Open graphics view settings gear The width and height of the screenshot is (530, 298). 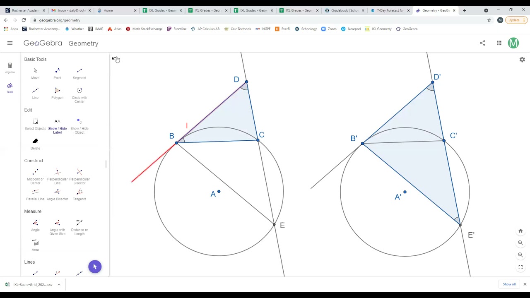coord(522,60)
